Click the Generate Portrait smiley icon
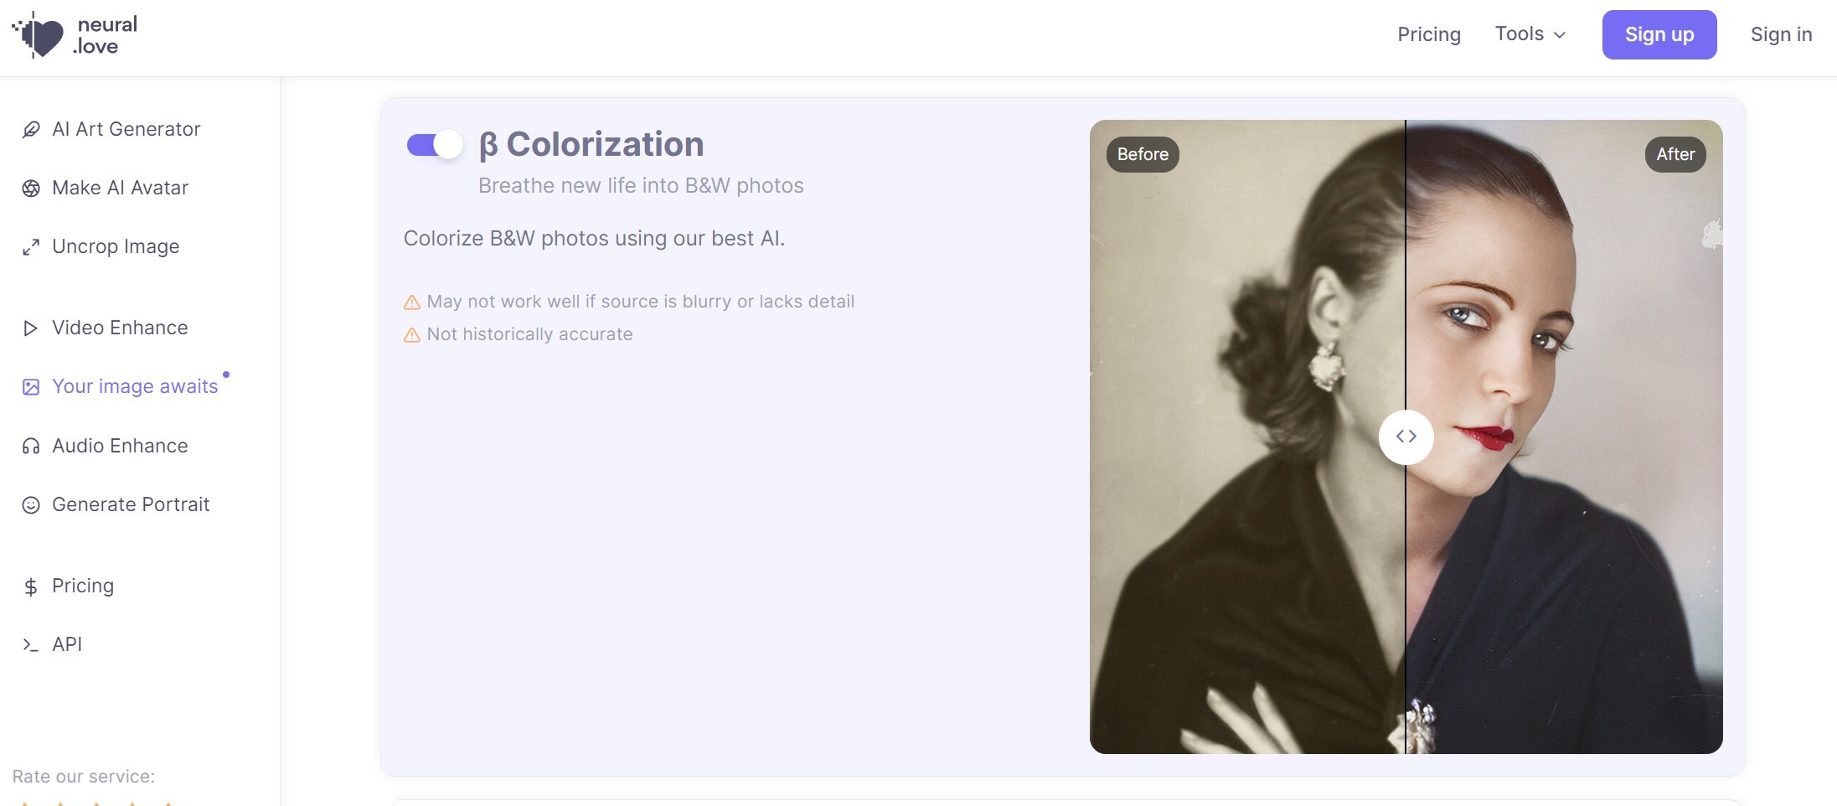 tap(31, 505)
